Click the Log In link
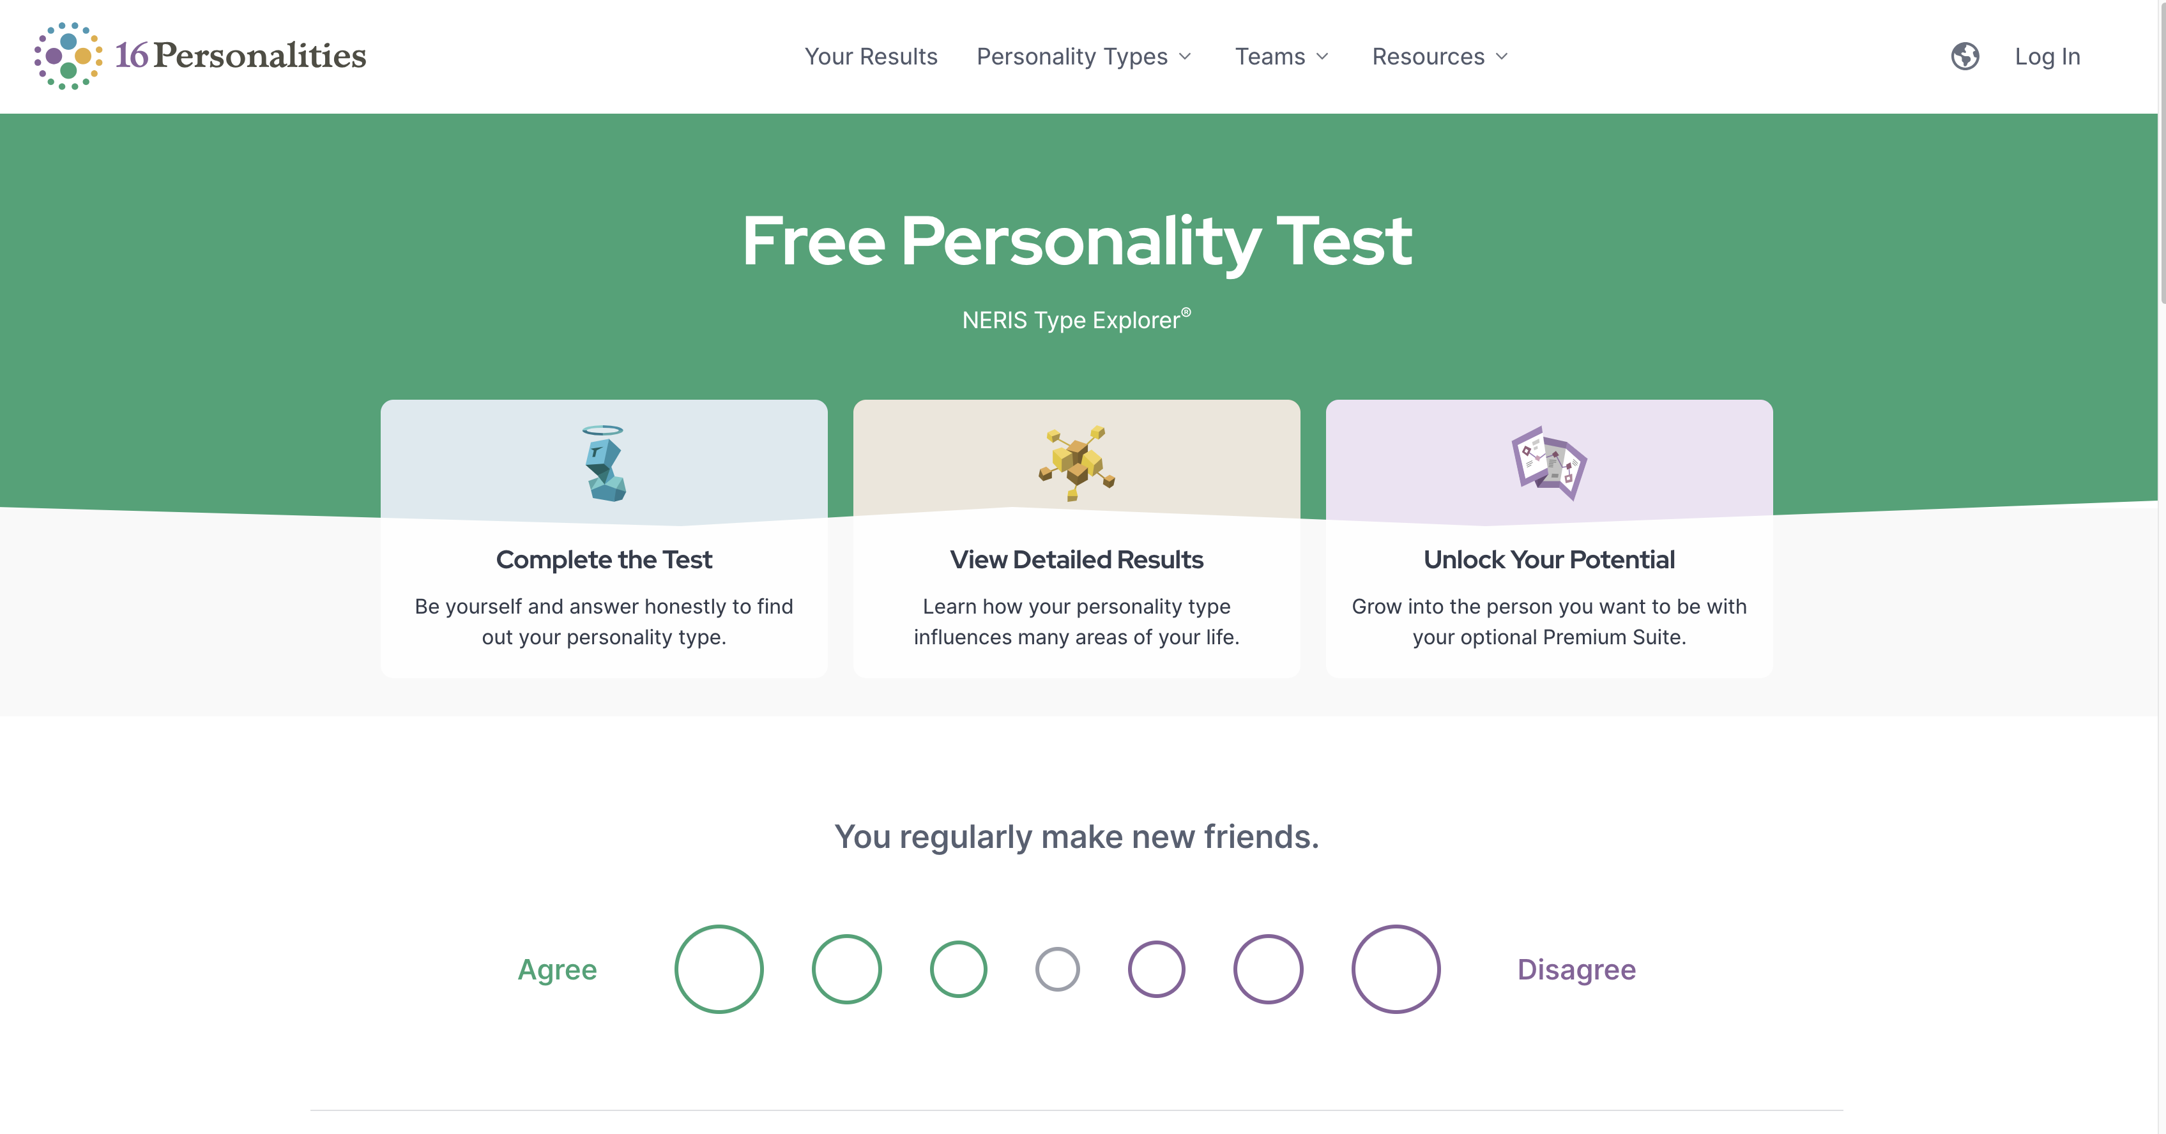This screenshot has width=2166, height=1134. [2047, 56]
